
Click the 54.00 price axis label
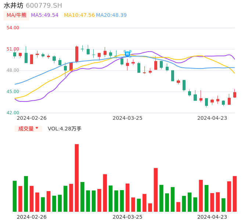[13, 28]
